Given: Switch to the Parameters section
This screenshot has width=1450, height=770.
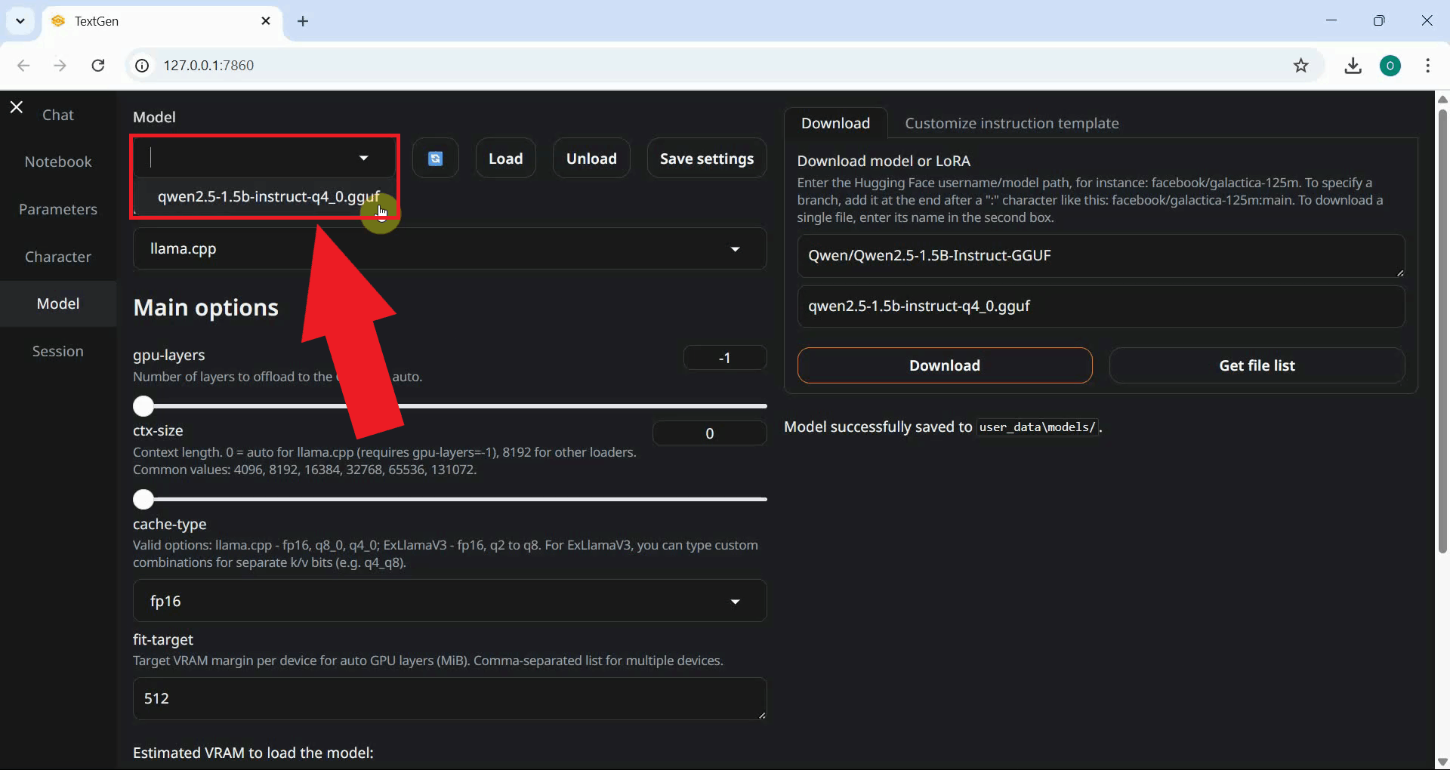Looking at the screenshot, I should click(x=58, y=209).
